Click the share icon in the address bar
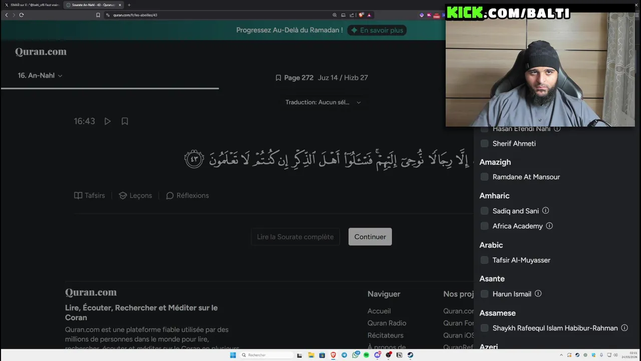Image resolution: width=641 pixels, height=361 pixels. click(352, 15)
